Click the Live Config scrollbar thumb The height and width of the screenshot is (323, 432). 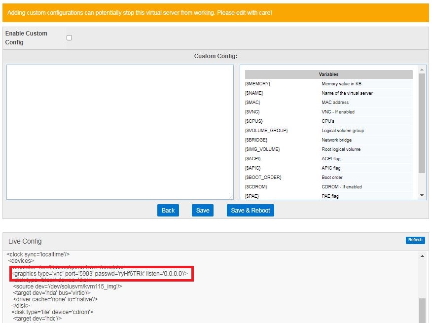(x=422, y=310)
